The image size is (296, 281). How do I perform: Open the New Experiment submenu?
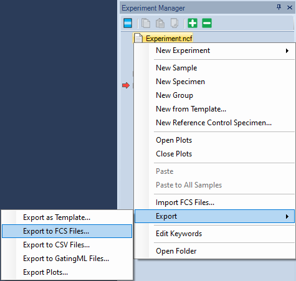[x=214, y=50]
